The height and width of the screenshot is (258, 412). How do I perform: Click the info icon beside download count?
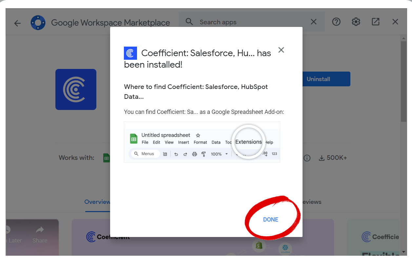[307, 158]
